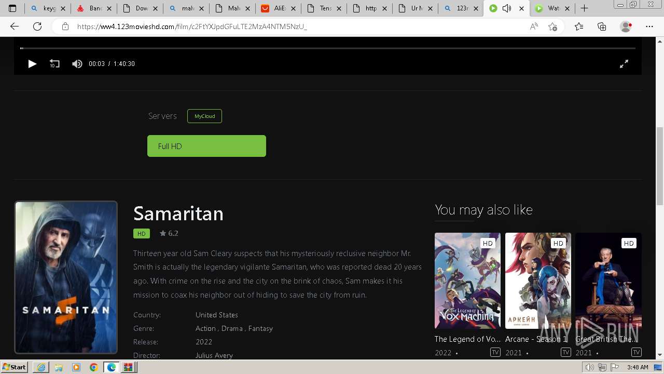Launch Chrome from taskbar
The image size is (664, 374).
click(93, 367)
